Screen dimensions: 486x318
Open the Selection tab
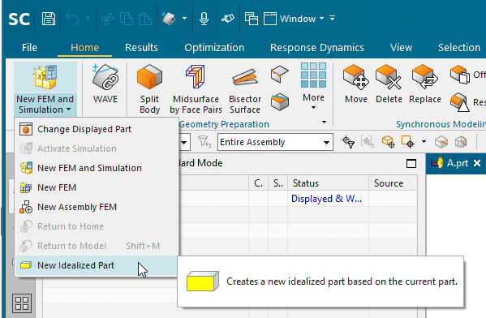459,47
